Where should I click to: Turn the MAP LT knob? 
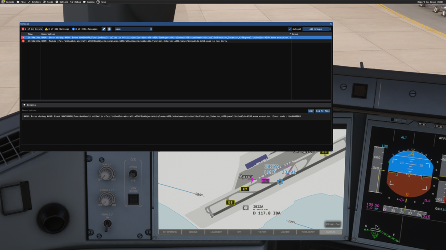[107, 173]
